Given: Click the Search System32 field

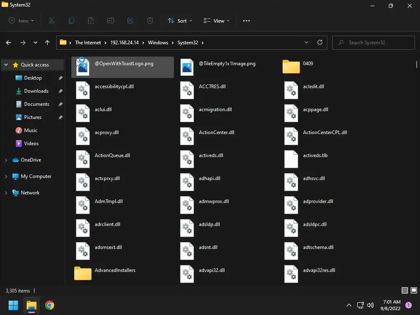Looking at the screenshot, I should click(x=373, y=43).
